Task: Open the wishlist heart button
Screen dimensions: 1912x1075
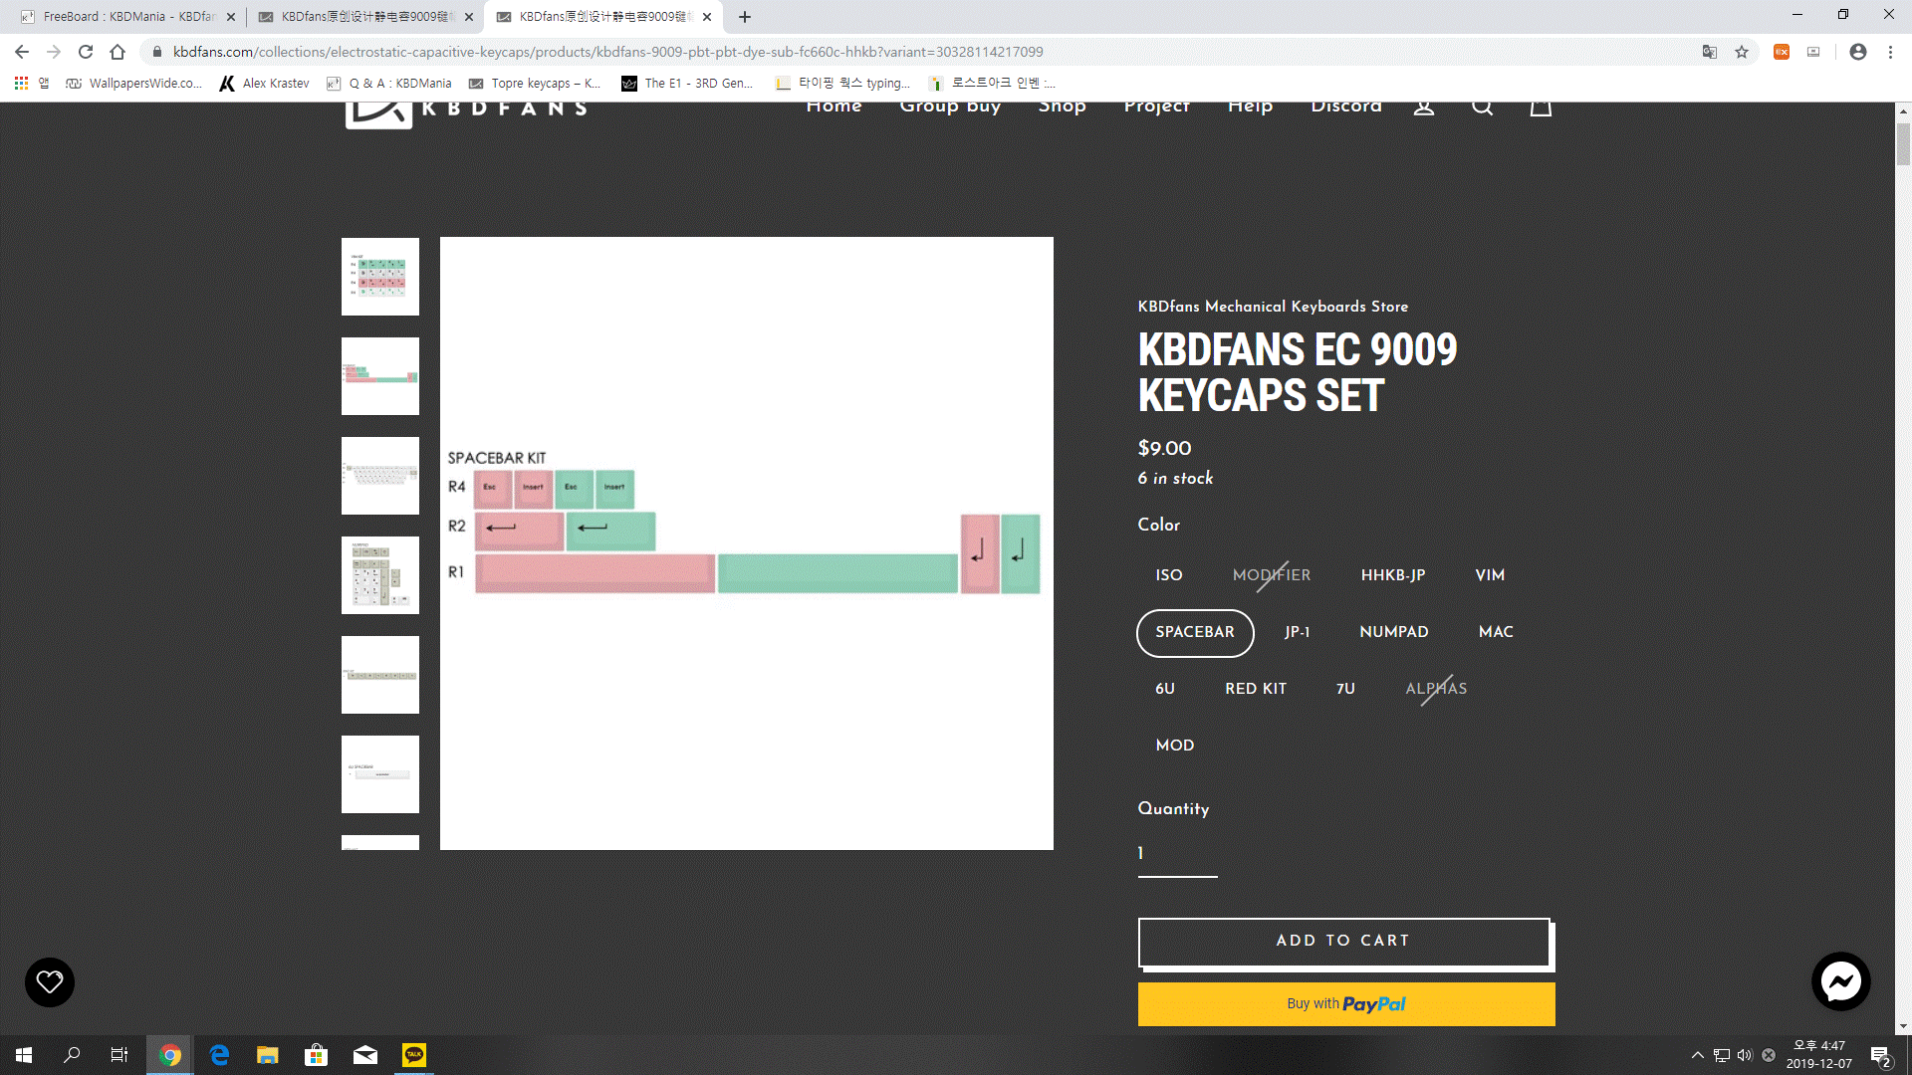Action: tap(50, 982)
